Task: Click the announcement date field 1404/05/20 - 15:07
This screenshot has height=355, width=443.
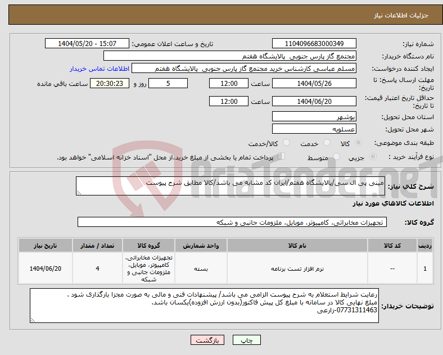Action: (x=87, y=43)
